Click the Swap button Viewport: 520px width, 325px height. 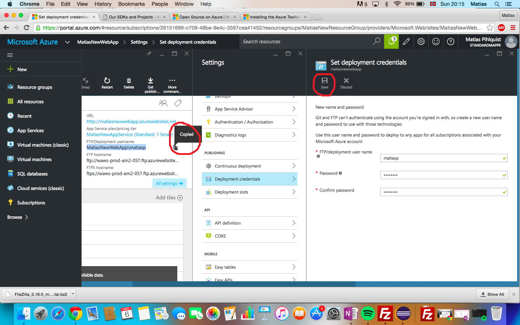(86, 83)
